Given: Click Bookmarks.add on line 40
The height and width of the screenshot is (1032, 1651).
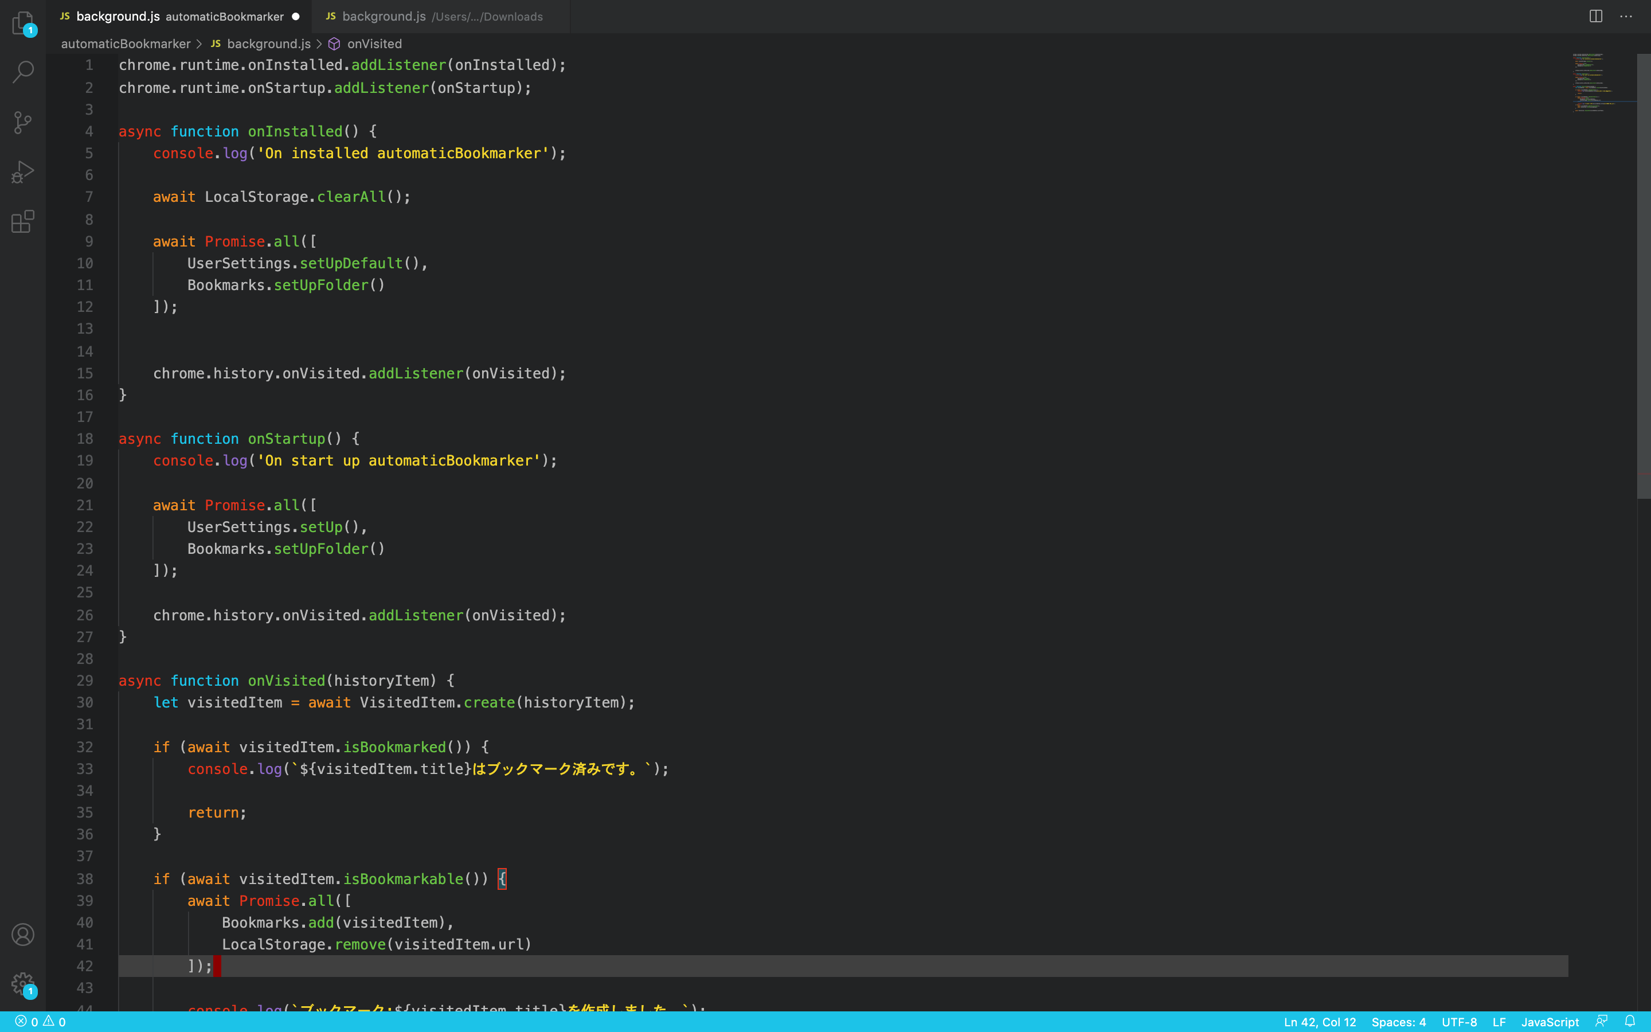Looking at the screenshot, I should coord(277,922).
